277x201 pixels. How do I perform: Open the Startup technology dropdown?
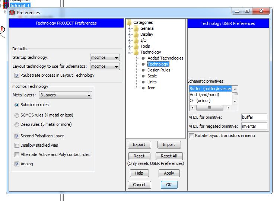tap(105, 57)
